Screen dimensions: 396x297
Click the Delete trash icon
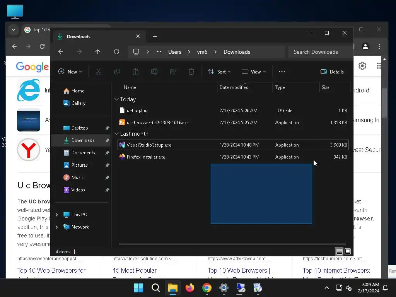click(191, 72)
